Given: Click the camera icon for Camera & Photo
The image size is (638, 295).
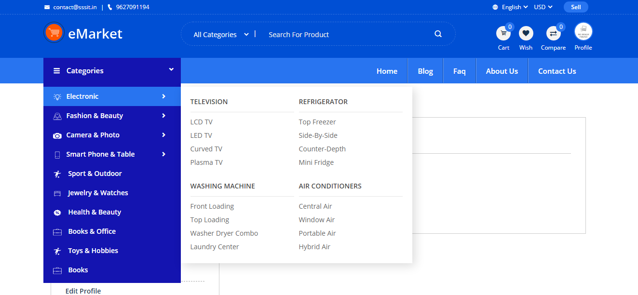Looking at the screenshot, I should pos(57,135).
